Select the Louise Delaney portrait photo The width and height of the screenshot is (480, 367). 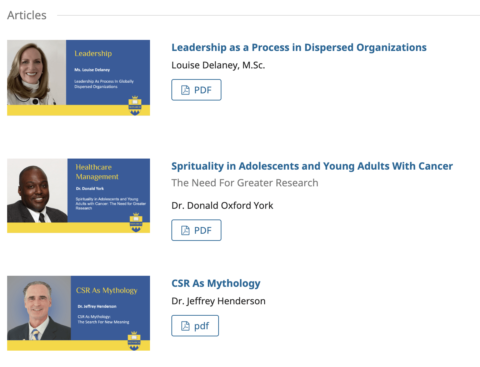(36, 72)
